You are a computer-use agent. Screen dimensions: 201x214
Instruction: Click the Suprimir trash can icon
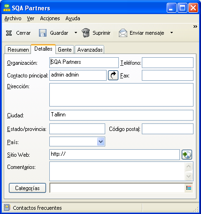[x=86, y=33]
